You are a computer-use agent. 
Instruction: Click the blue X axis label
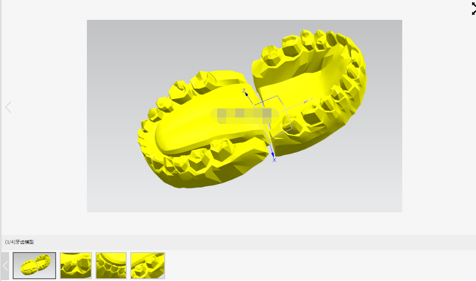point(274,160)
